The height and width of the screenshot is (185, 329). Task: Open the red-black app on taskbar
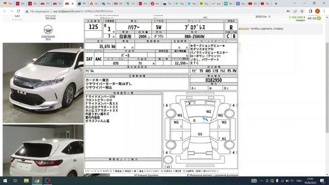click(48, 180)
